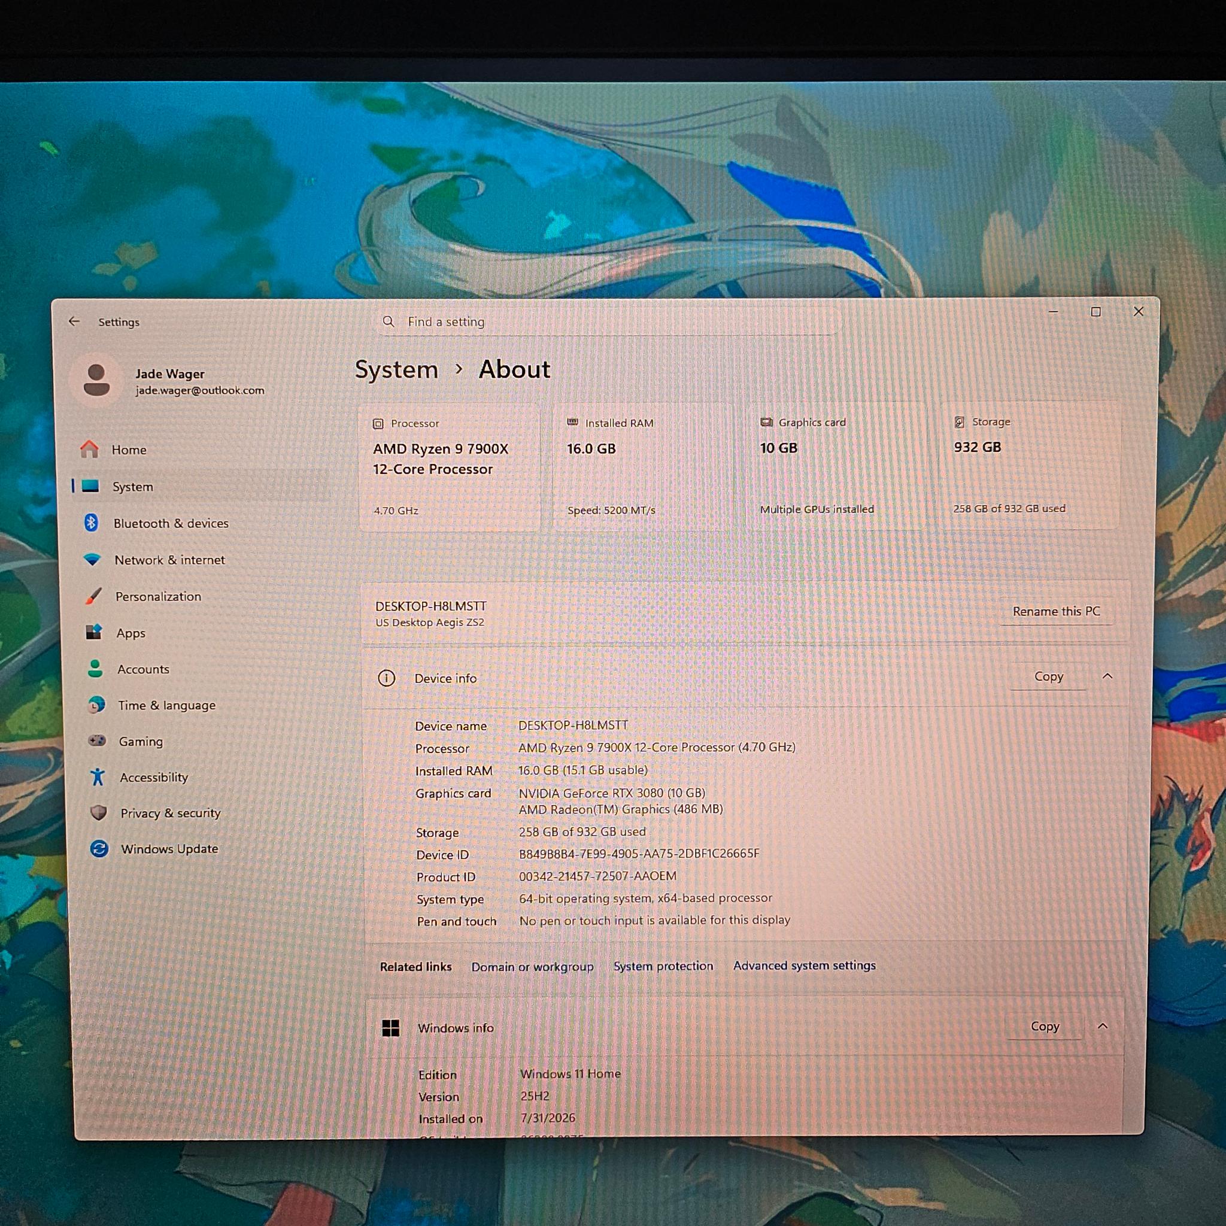Open Bluetooth & devices settings
Image resolution: width=1226 pixels, height=1226 pixels.
[x=202, y=523]
